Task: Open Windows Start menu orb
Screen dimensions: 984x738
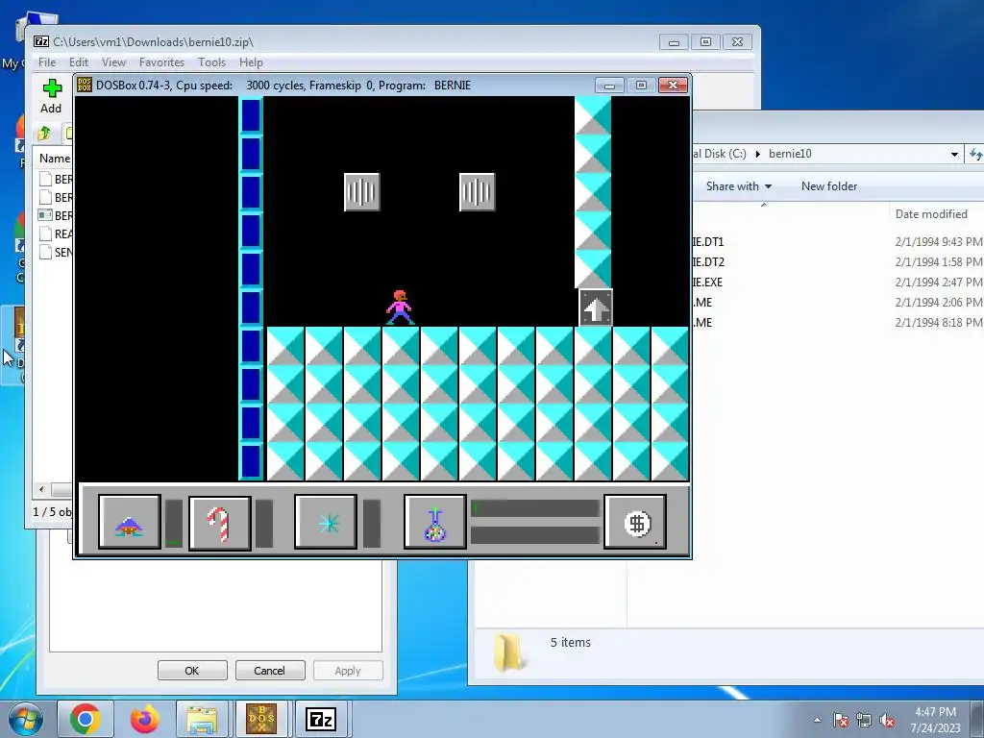Action: click(24, 719)
